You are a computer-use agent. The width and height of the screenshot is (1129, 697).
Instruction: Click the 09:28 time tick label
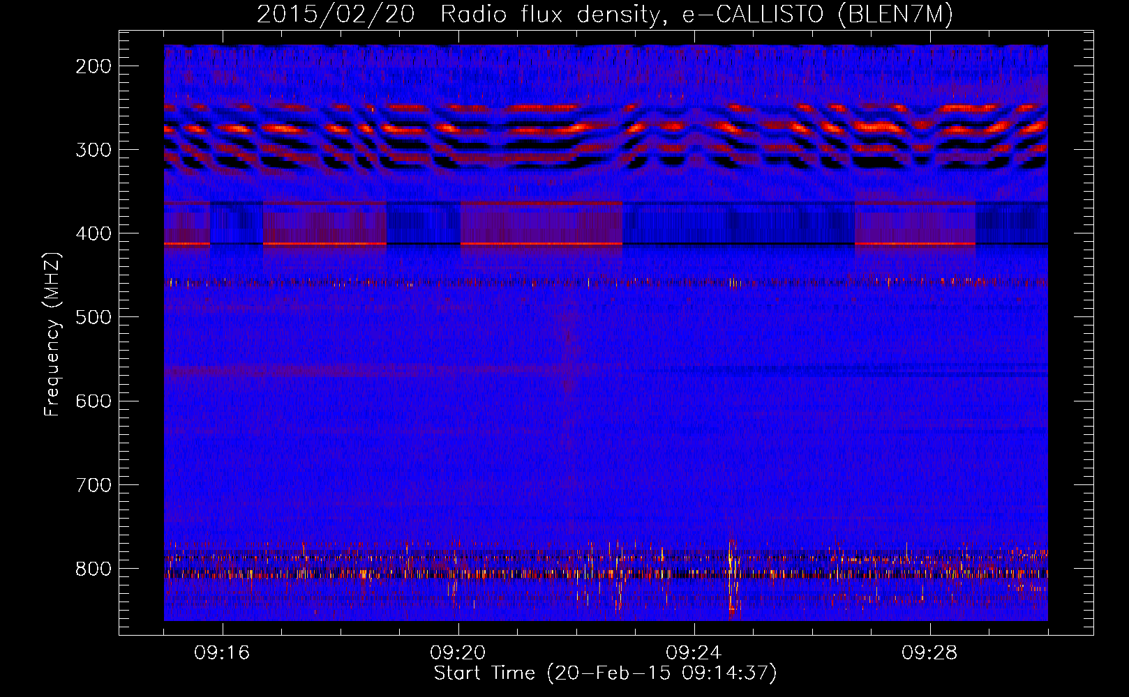click(x=929, y=652)
